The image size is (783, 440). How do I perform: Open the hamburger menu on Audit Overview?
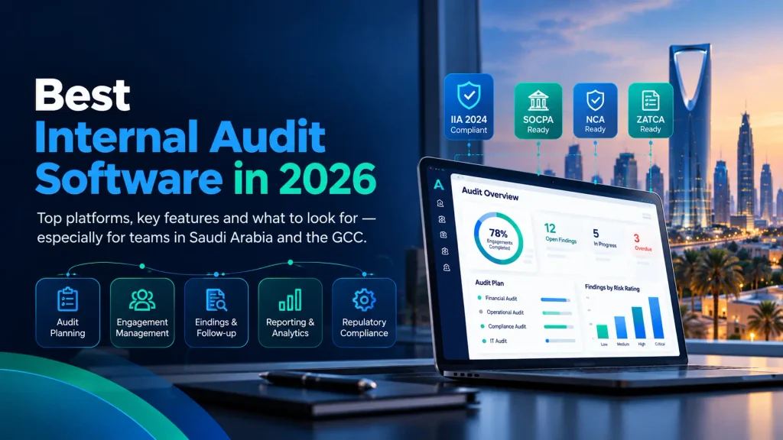pyautogui.click(x=647, y=216)
